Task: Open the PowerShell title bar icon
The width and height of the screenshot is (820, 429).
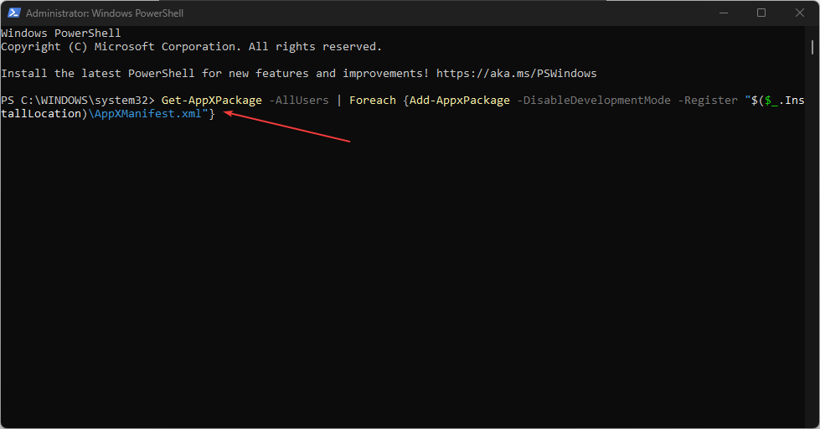Action: (x=14, y=13)
